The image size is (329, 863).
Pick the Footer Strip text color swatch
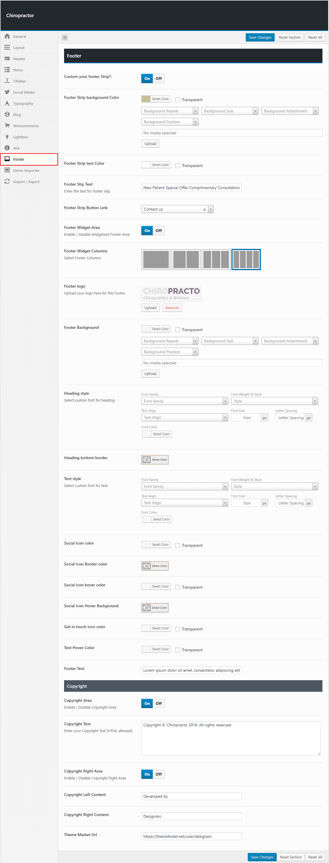[146, 165]
